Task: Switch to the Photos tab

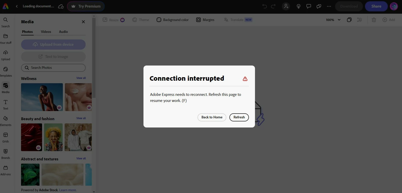Action: click(27, 32)
